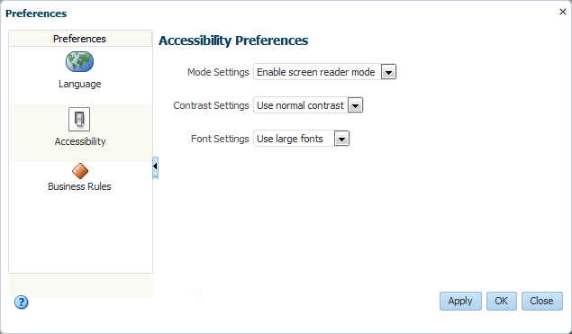Click the Language globe icon
This screenshot has width=572, height=334.
coord(79,61)
